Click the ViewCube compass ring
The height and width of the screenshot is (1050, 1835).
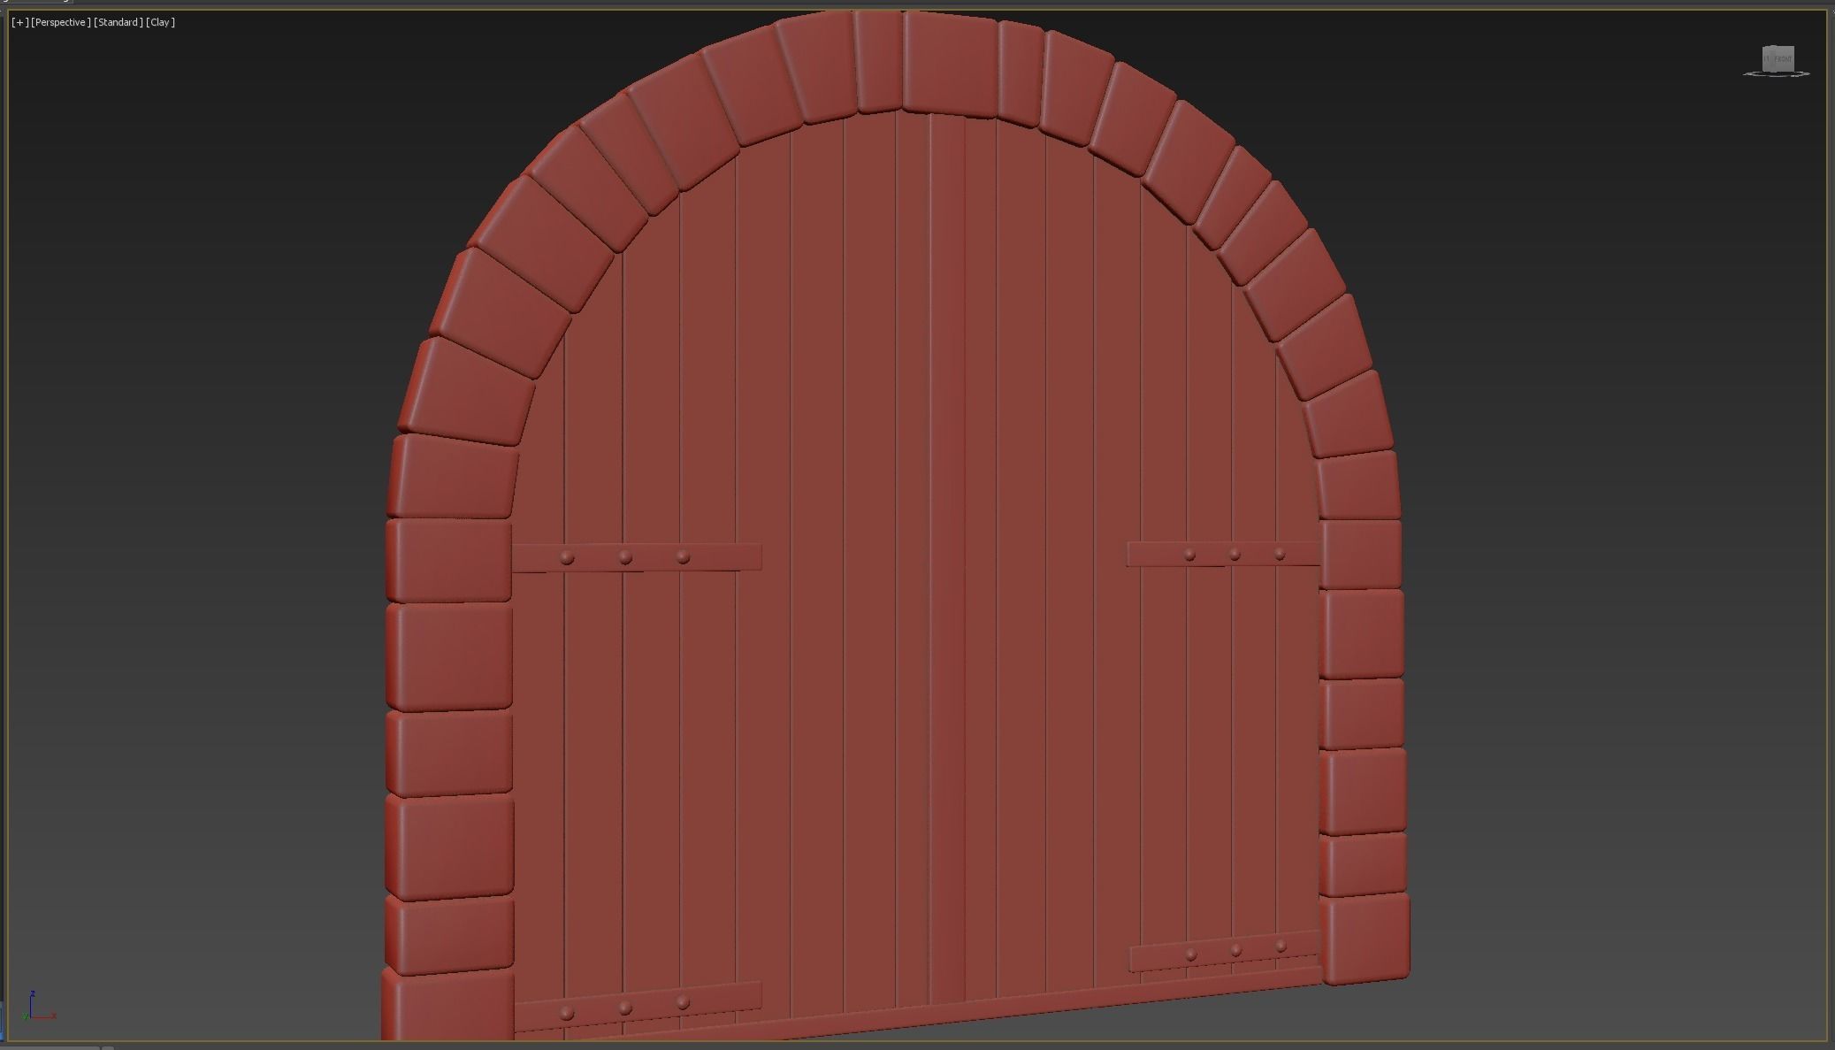coord(1777,74)
